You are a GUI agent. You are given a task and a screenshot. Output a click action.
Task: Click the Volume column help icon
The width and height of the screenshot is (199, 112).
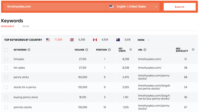[x=87, y=50]
